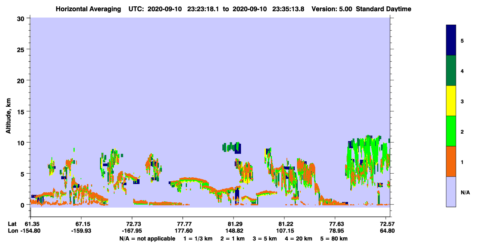Click latitude value 72.73
This screenshot has width=485, height=249.
tap(132, 224)
